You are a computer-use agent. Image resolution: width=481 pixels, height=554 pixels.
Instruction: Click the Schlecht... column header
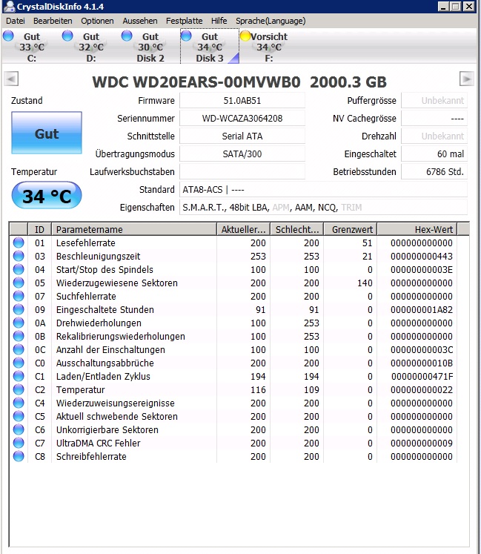(x=297, y=229)
